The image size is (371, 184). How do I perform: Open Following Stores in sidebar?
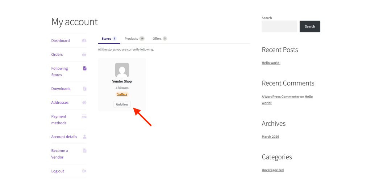click(60, 72)
